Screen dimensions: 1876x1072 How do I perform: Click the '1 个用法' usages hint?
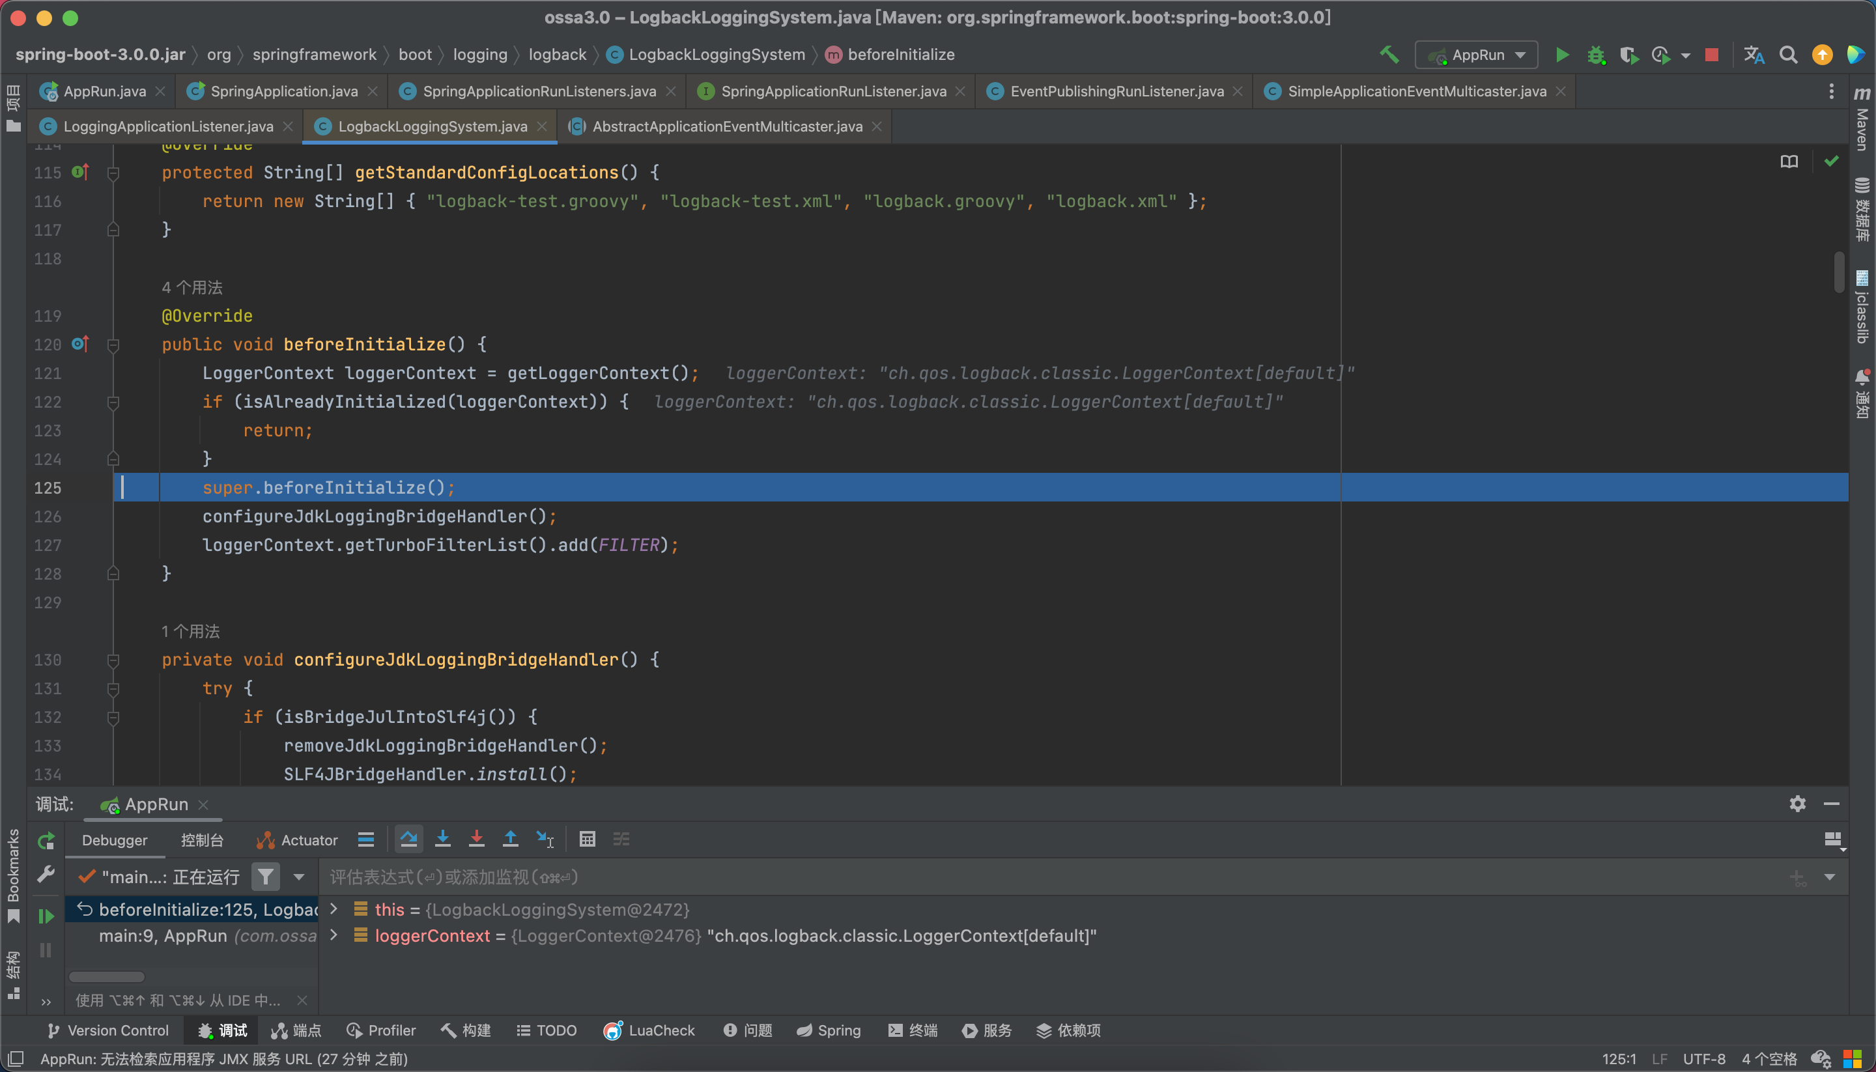190,631
